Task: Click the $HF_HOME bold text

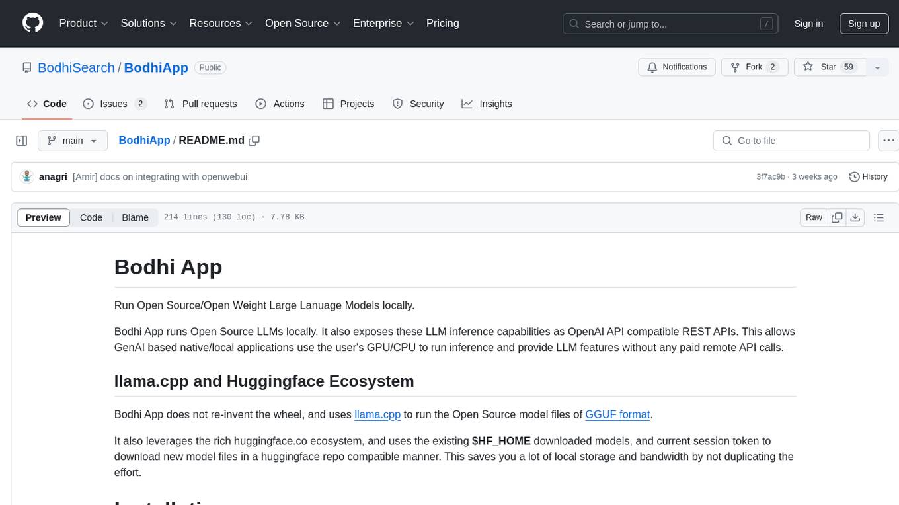Action: 501,441
